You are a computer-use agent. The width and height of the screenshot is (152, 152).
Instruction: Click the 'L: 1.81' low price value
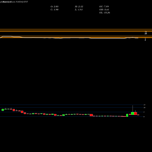[79, 10]
